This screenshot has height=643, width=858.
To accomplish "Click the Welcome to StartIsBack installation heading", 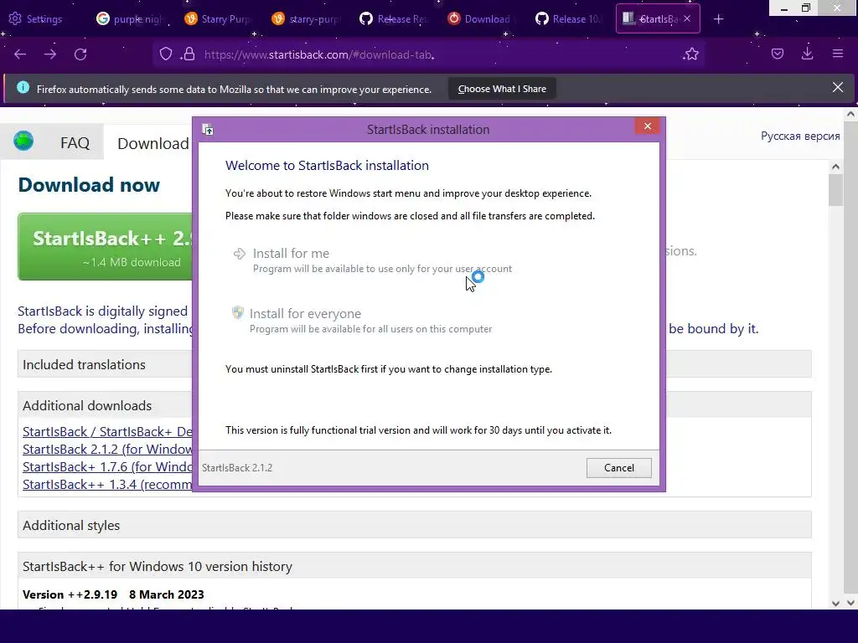I will click(327, 165).
